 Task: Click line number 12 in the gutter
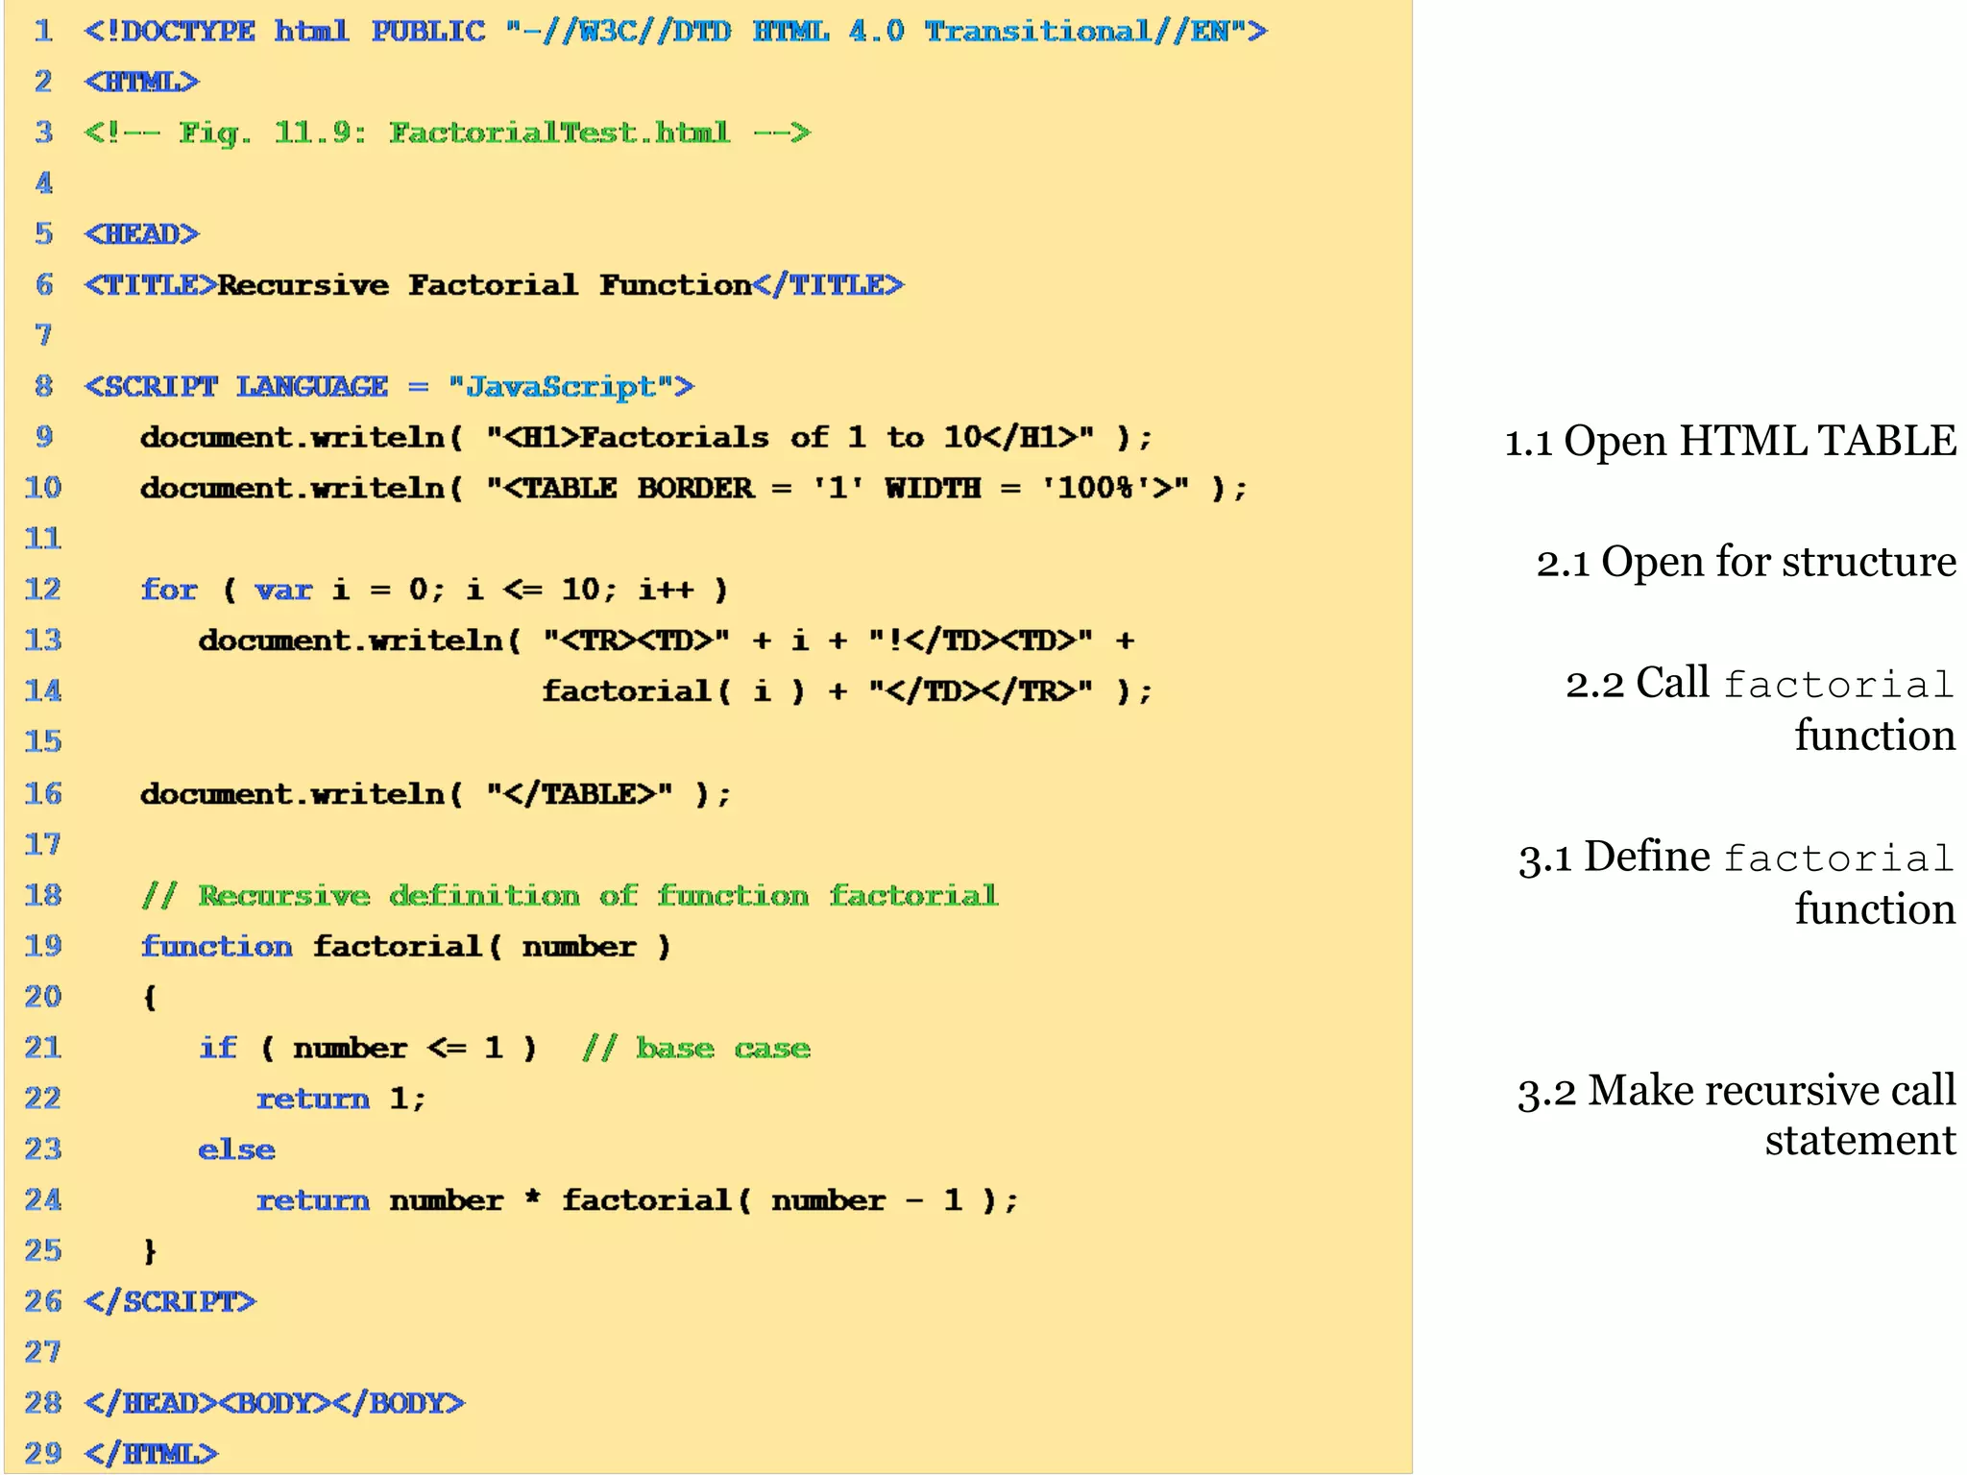click(x=43, y=590)
